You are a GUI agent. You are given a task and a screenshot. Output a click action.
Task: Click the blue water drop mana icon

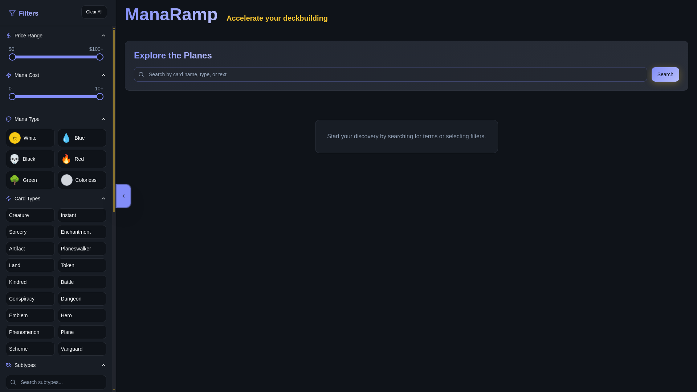[66, 138]
